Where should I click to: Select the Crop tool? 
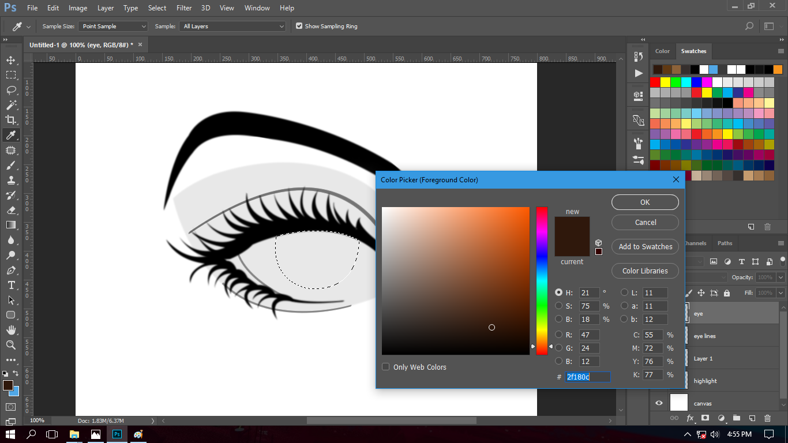click(x=11, y=120)
